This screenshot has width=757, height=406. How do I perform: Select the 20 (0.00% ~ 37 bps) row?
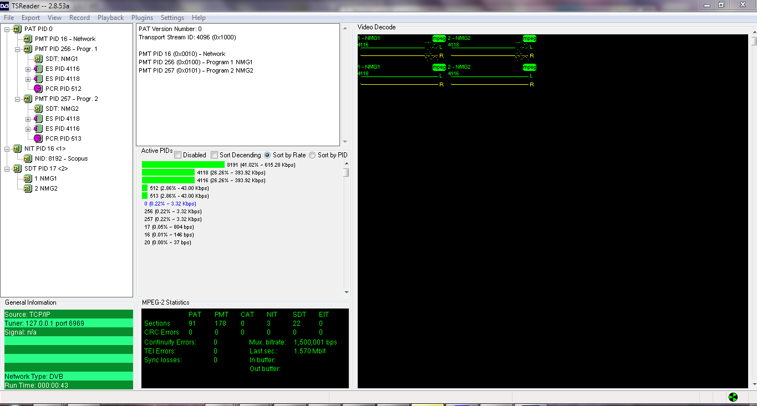coord(167,242)
